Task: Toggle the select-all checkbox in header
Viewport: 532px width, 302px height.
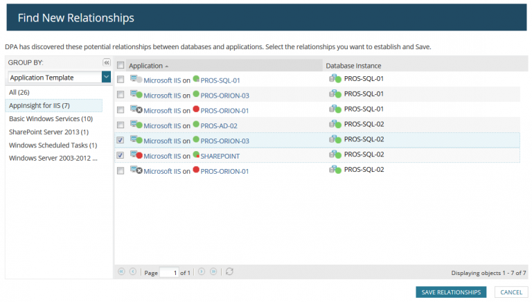Action: pyautogui.click(x=121, y=66)
